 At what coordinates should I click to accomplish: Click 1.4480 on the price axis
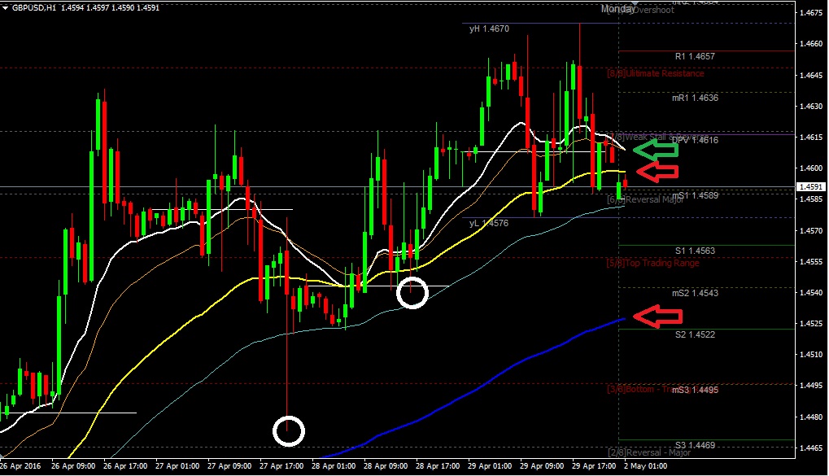[811, 417]
